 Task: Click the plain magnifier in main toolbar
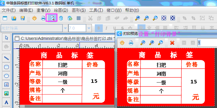point(155,18)
